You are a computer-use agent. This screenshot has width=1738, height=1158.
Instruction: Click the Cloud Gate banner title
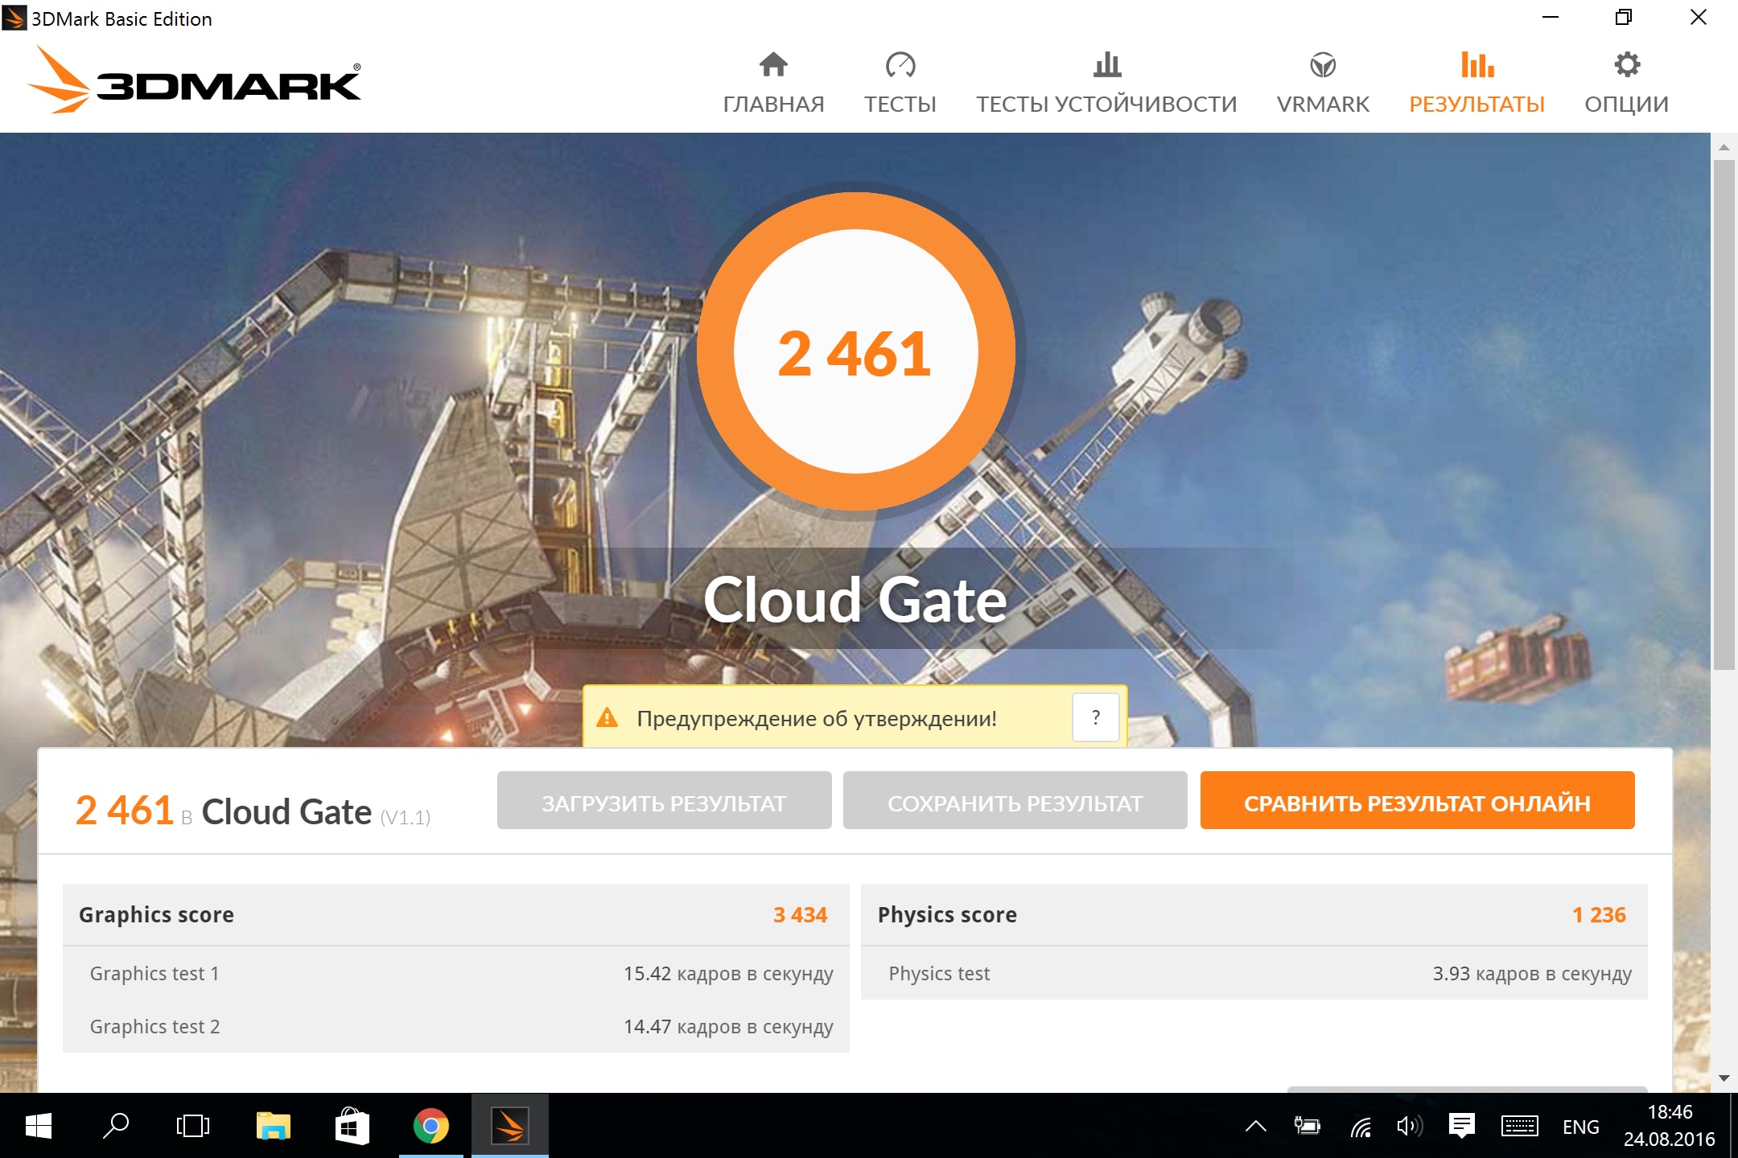click(855, 599)
